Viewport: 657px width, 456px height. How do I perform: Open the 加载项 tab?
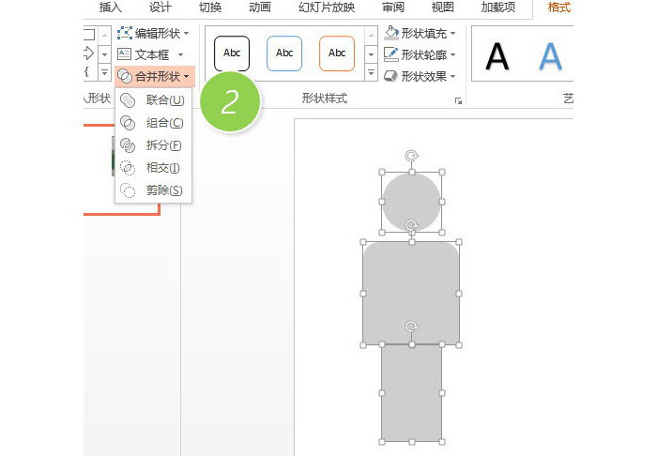[x=498, y=8]
